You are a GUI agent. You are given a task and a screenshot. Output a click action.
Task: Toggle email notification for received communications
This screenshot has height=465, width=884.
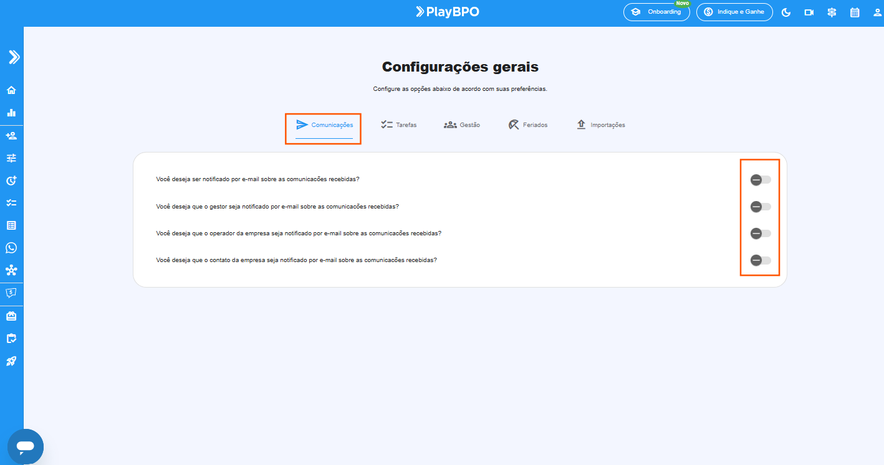click(x=760, y=180)
